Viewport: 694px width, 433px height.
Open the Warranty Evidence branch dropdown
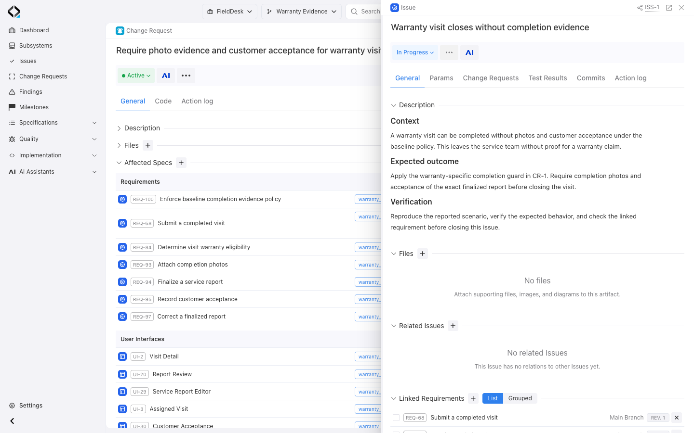(301, 12)
